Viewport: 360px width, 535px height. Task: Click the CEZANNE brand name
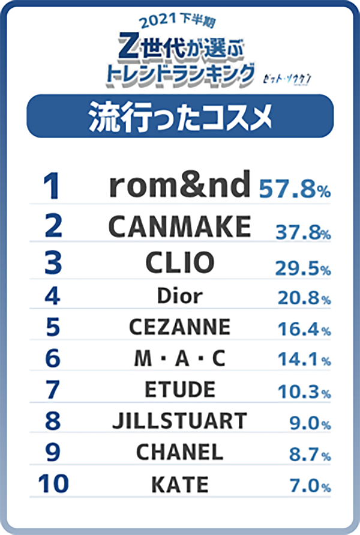coord(179,327)
